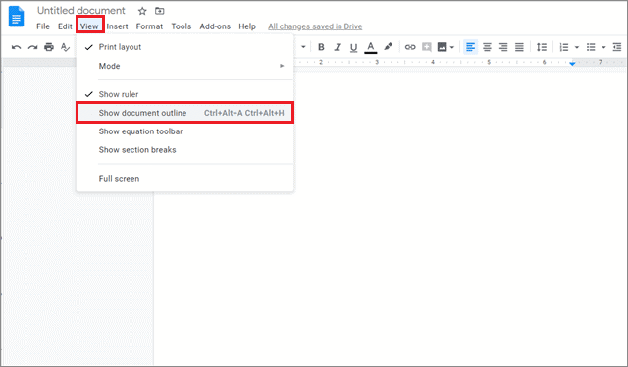Align text right
The height and width of the screenshot is (367, 628).
click(503, 47)
